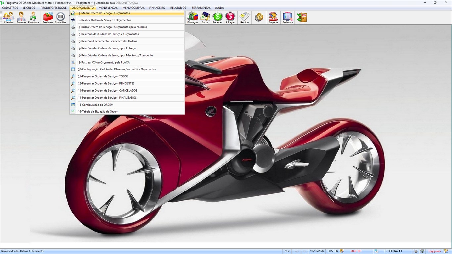This screenshot has width=452, height=254.
Task: Open the PRODUTO/ESTOQUE menu
Action: [54, 8]
